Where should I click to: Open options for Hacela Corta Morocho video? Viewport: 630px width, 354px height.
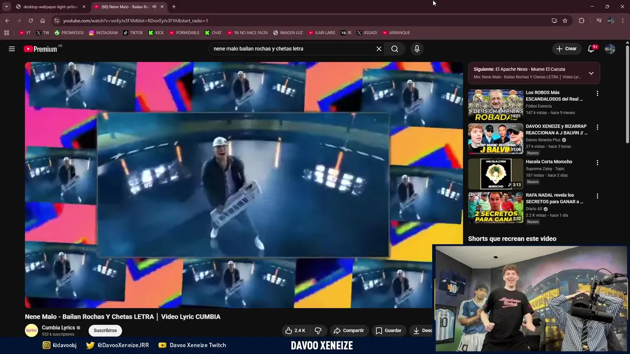tap(598, 162)
